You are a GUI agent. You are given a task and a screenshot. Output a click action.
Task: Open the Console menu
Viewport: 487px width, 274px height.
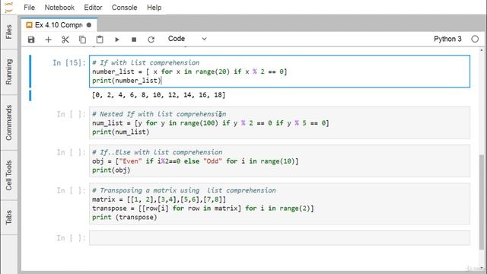pyautogui.click(x=124, y=8)
